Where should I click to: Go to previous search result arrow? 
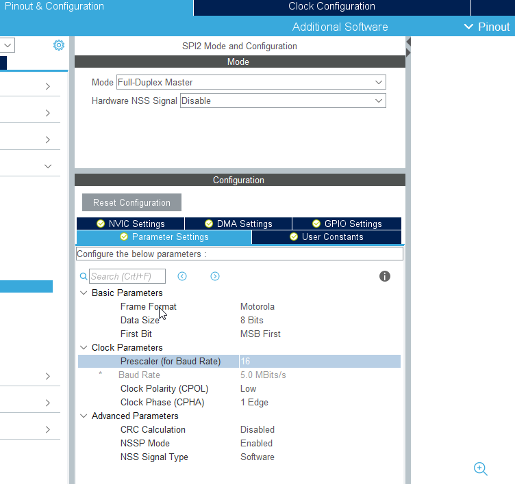click(182, 276)
